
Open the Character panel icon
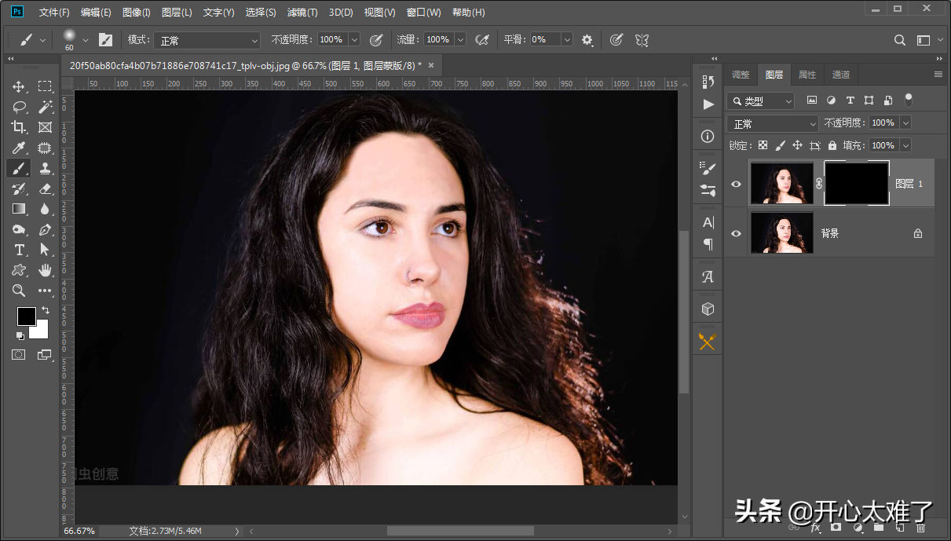pyautogui.click(x=708, y=222)
